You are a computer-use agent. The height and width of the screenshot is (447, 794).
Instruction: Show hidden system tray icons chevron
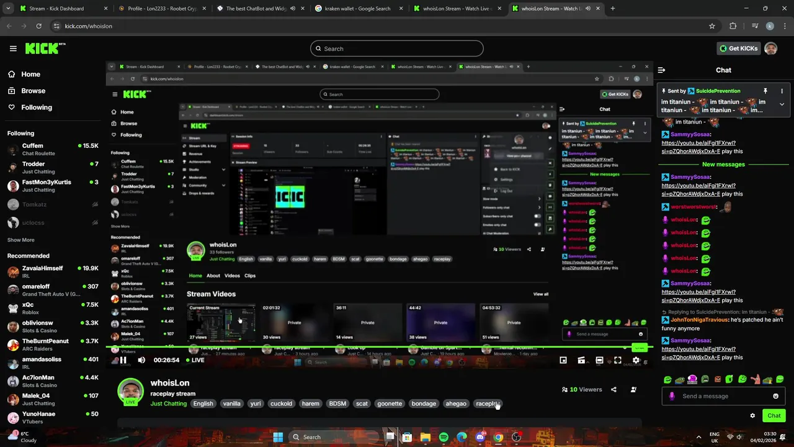coord(698,437)
